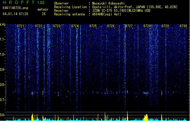Image resolution: width=190 pixels, height=121 pixels.
Task: Select the 0727 time marker
Action: (x=129, y=26)
